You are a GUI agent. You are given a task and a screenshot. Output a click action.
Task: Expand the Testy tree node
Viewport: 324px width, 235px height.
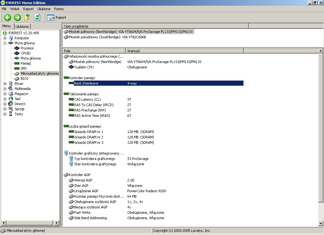(5, 114)
